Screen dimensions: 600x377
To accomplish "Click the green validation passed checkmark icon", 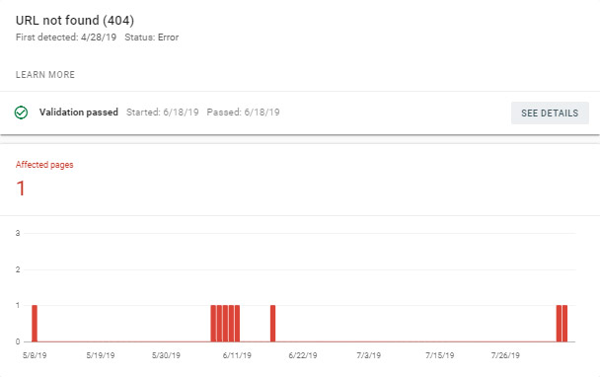I will (x=21, y=113).
